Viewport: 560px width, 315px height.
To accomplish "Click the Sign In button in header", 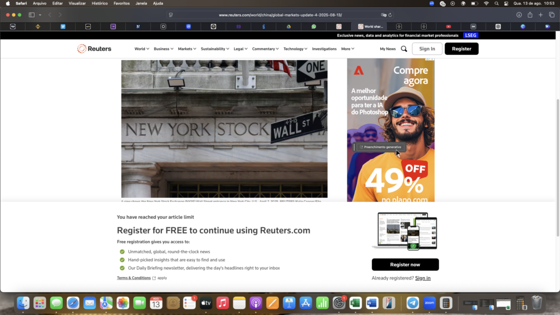I will 427,49.
